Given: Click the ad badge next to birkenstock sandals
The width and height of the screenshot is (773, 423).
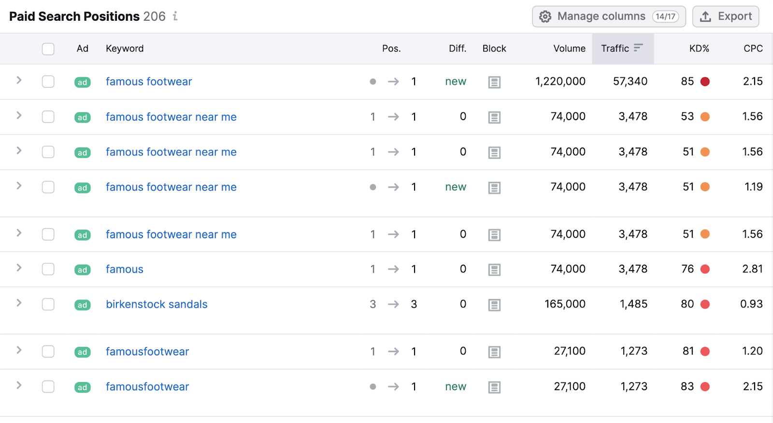Looking at the screenshot, I should tap(82, 305).
